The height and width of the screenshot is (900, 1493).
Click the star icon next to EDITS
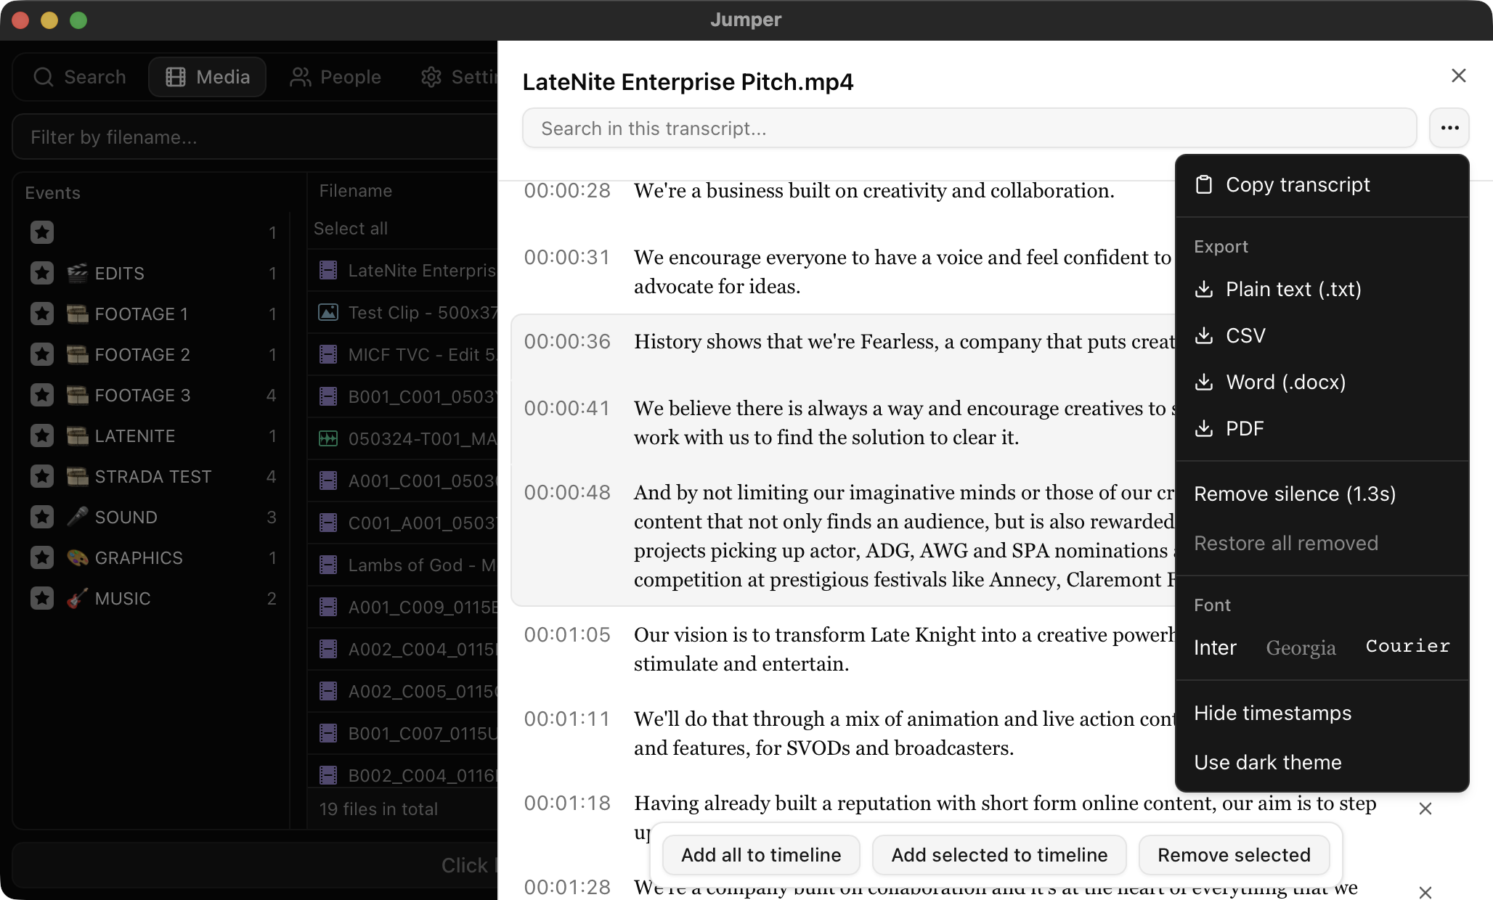pos(42,273)
